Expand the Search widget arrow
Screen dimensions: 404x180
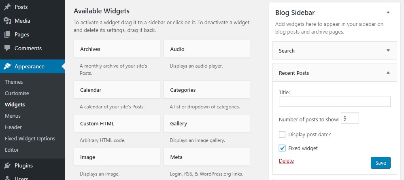tap(388, 51)
